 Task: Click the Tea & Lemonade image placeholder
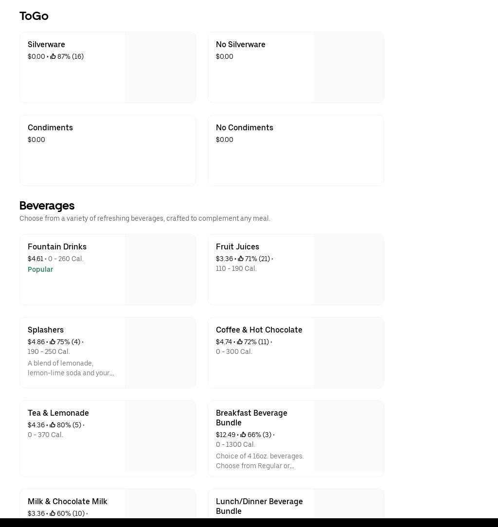[x=160, y=436]
